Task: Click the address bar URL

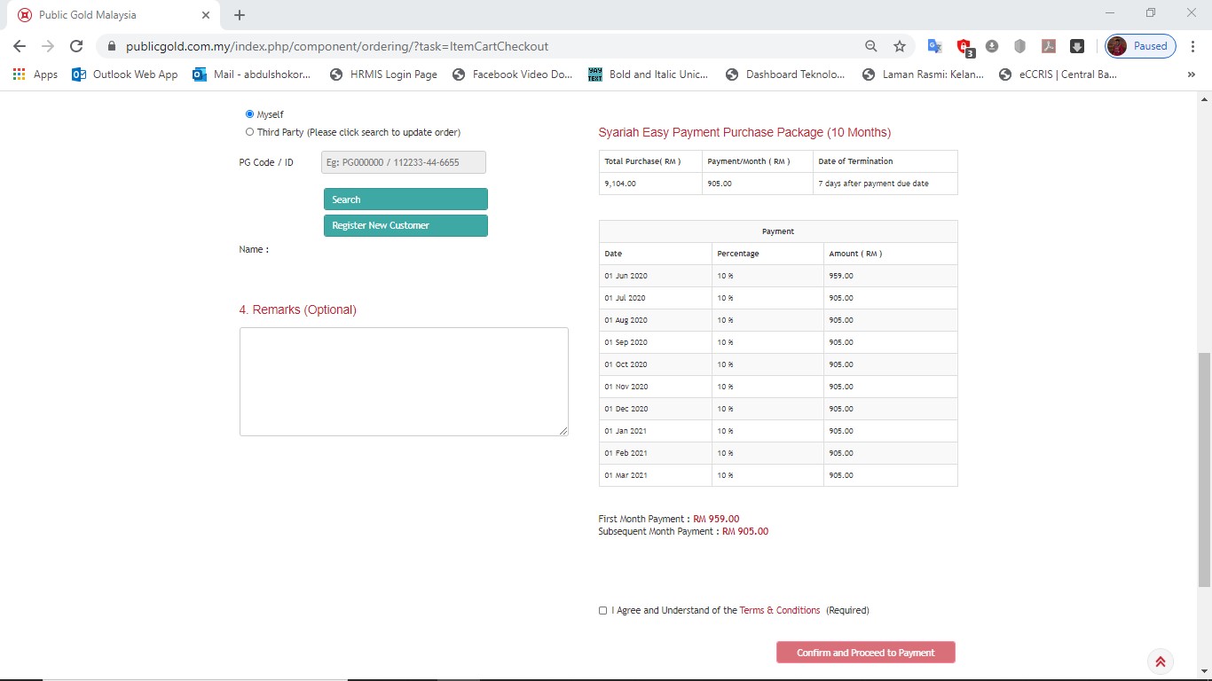Action: (337, 46)
